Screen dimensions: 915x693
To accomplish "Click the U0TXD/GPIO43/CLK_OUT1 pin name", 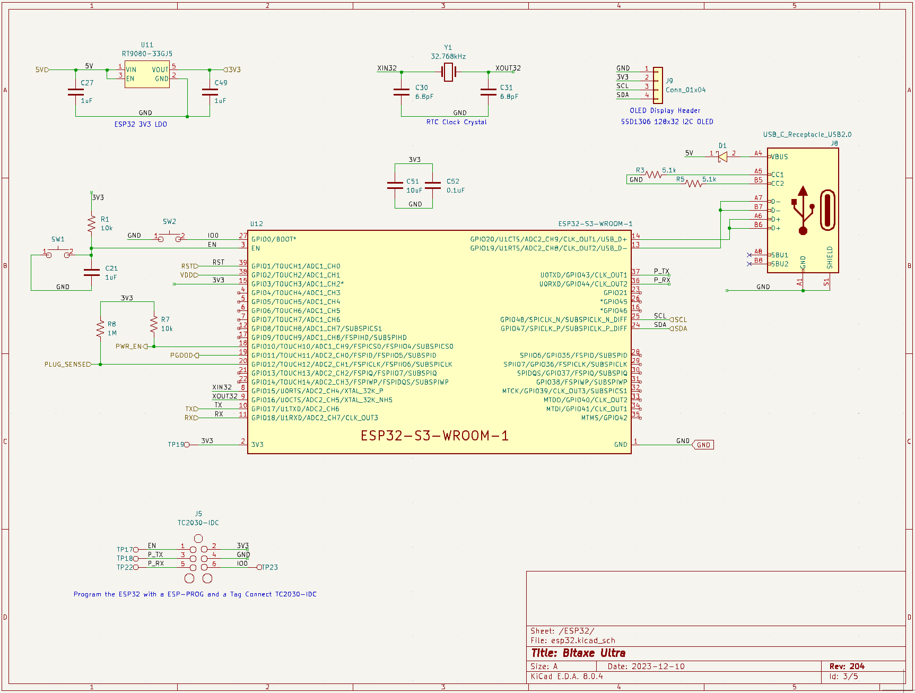I will click(583, 275).
